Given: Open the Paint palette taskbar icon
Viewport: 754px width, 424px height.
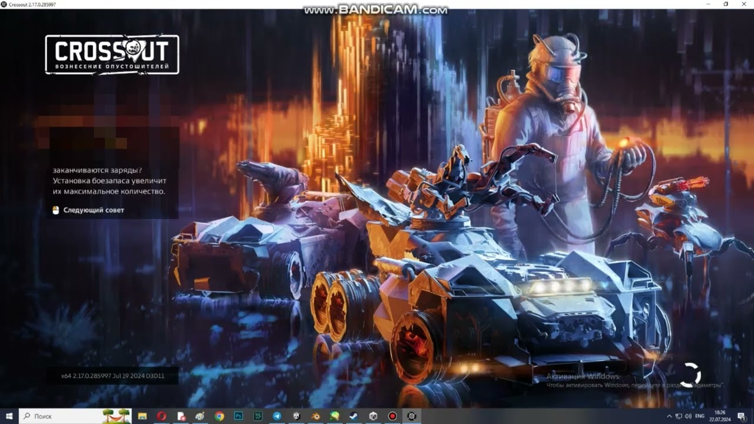Looking at the screenshot, I should (200, 416).
